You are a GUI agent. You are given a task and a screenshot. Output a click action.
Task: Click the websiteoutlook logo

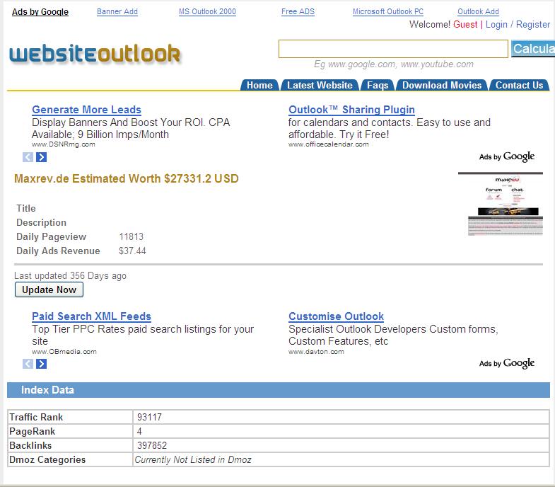(x=95, y=54)
